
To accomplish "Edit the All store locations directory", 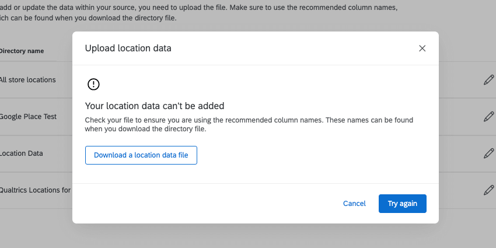I will click(489, 80).
